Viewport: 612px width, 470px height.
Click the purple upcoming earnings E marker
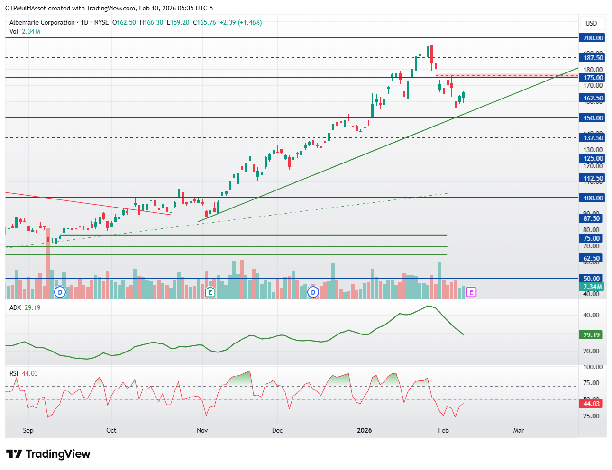(471, 292)
